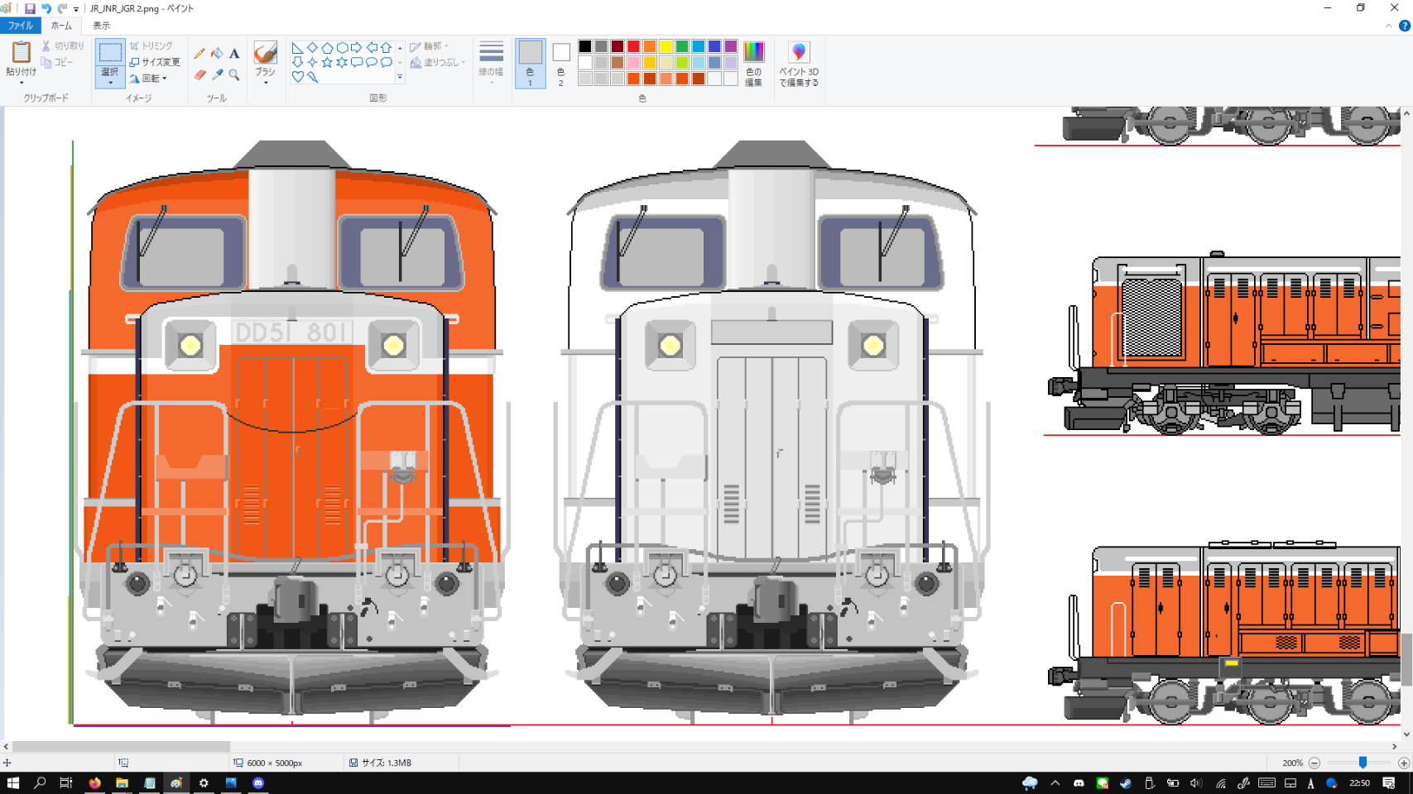Open the File (ファイル) menu
Screen dimensions: 1413x794
20,26
